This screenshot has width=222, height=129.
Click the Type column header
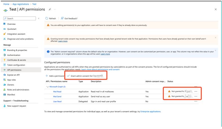click(x=81, y=81)
